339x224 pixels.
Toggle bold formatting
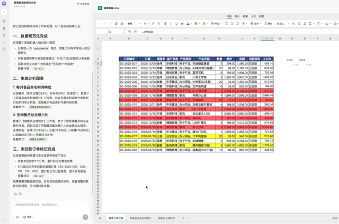pyautogui.click(x=165, y=23)
